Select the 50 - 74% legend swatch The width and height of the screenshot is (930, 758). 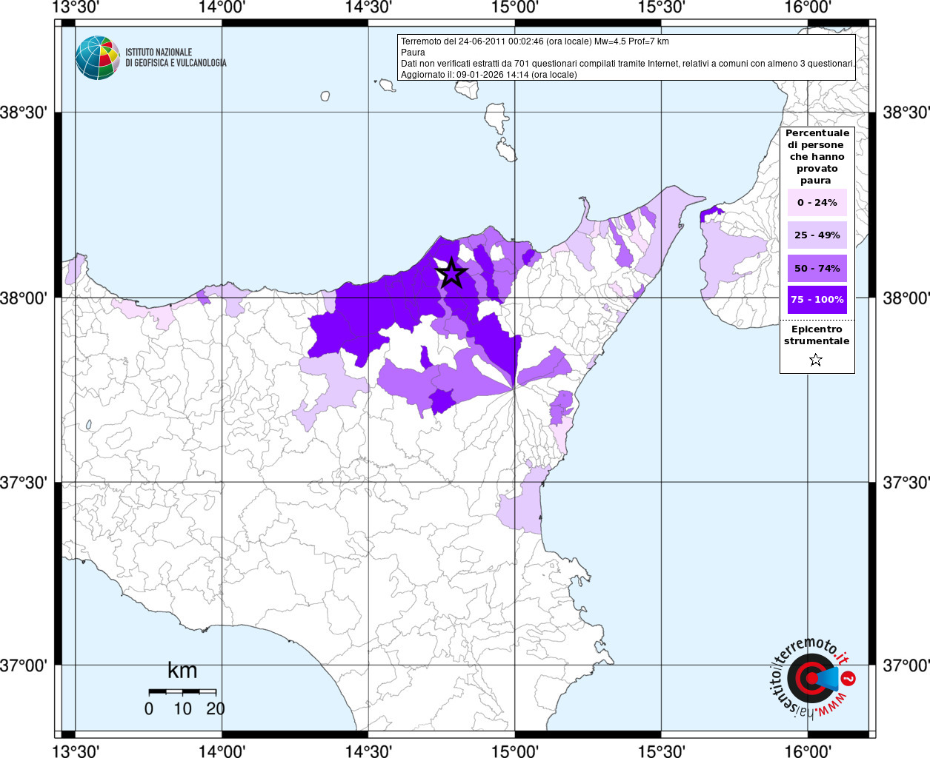point(817,268)
